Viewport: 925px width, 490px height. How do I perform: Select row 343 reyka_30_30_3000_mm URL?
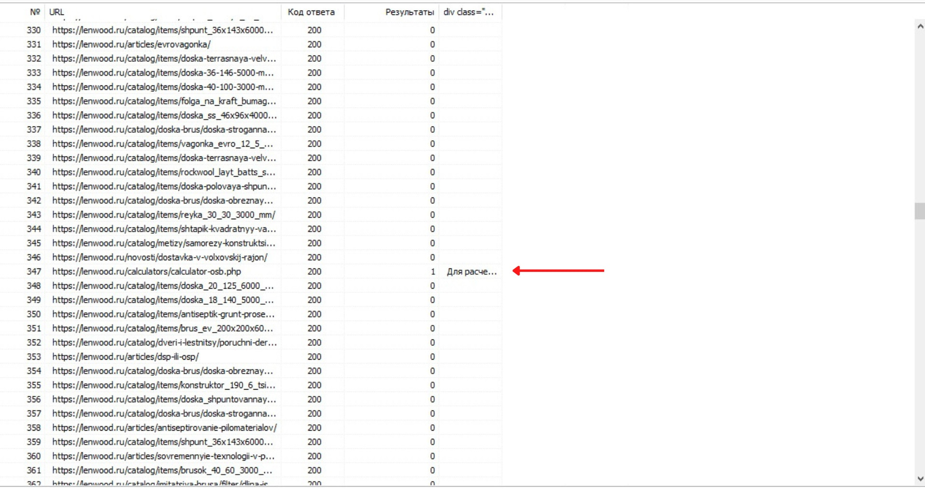click(164, 214)
